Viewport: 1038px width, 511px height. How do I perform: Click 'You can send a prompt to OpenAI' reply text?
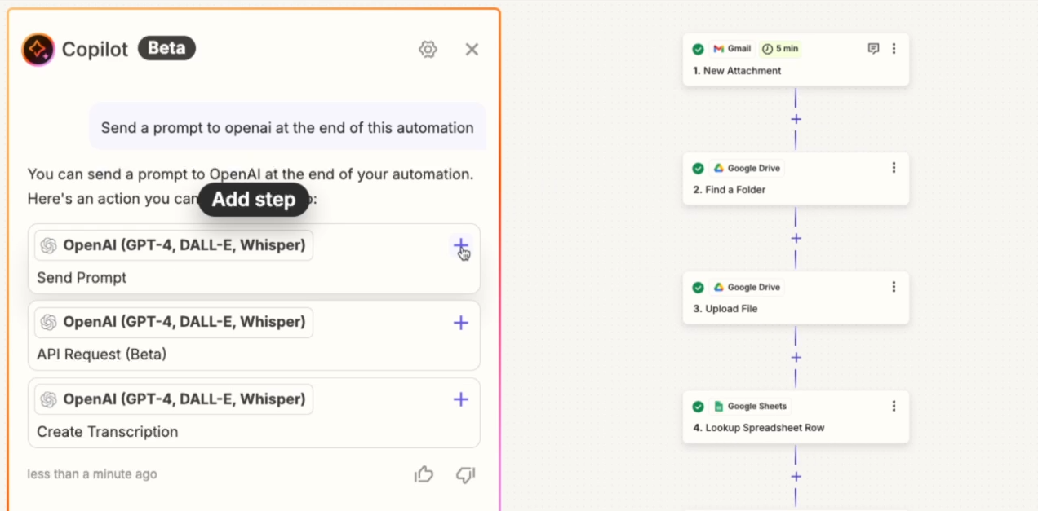click(x=251, y=174)
